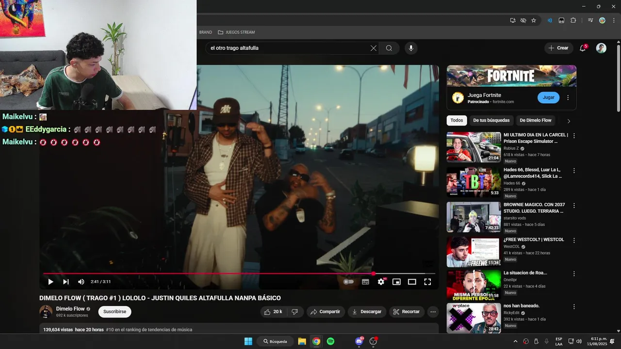Open Fortnite ad options menu
Viewport: 621px width, 349px height.
tap(568, 97)
